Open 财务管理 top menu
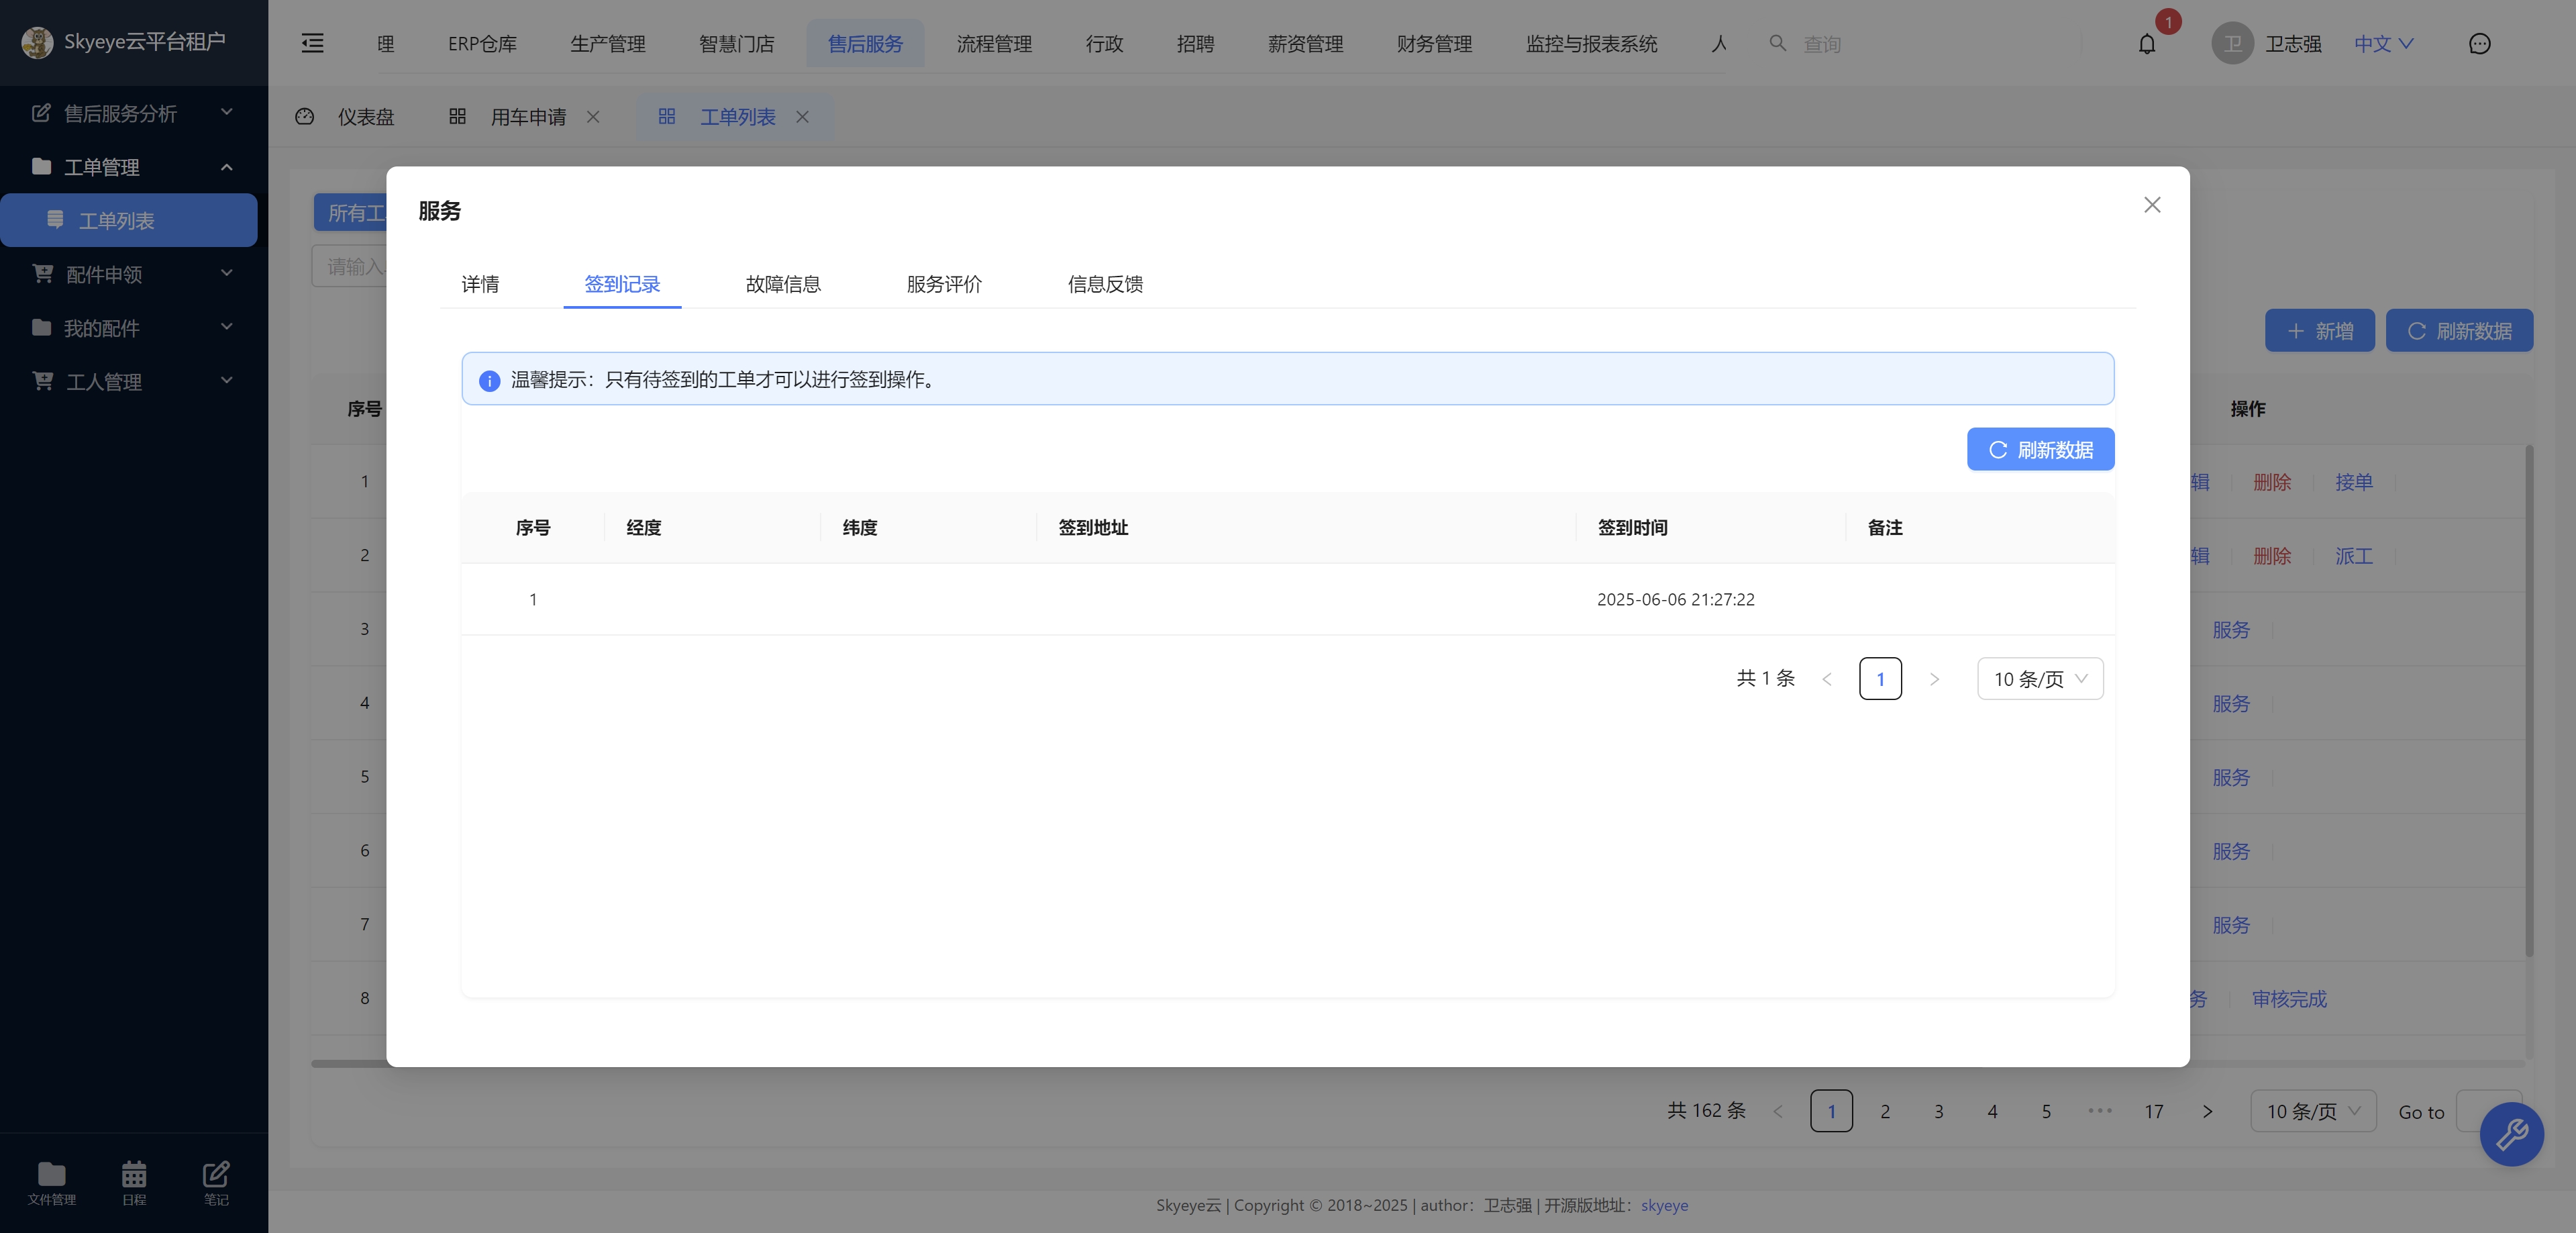The width and height of the screenshot is (2576, 1233). [x=1434, y=44]
